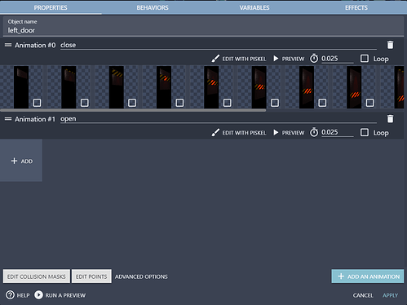Switch to the Effects tab

point(356,7)
